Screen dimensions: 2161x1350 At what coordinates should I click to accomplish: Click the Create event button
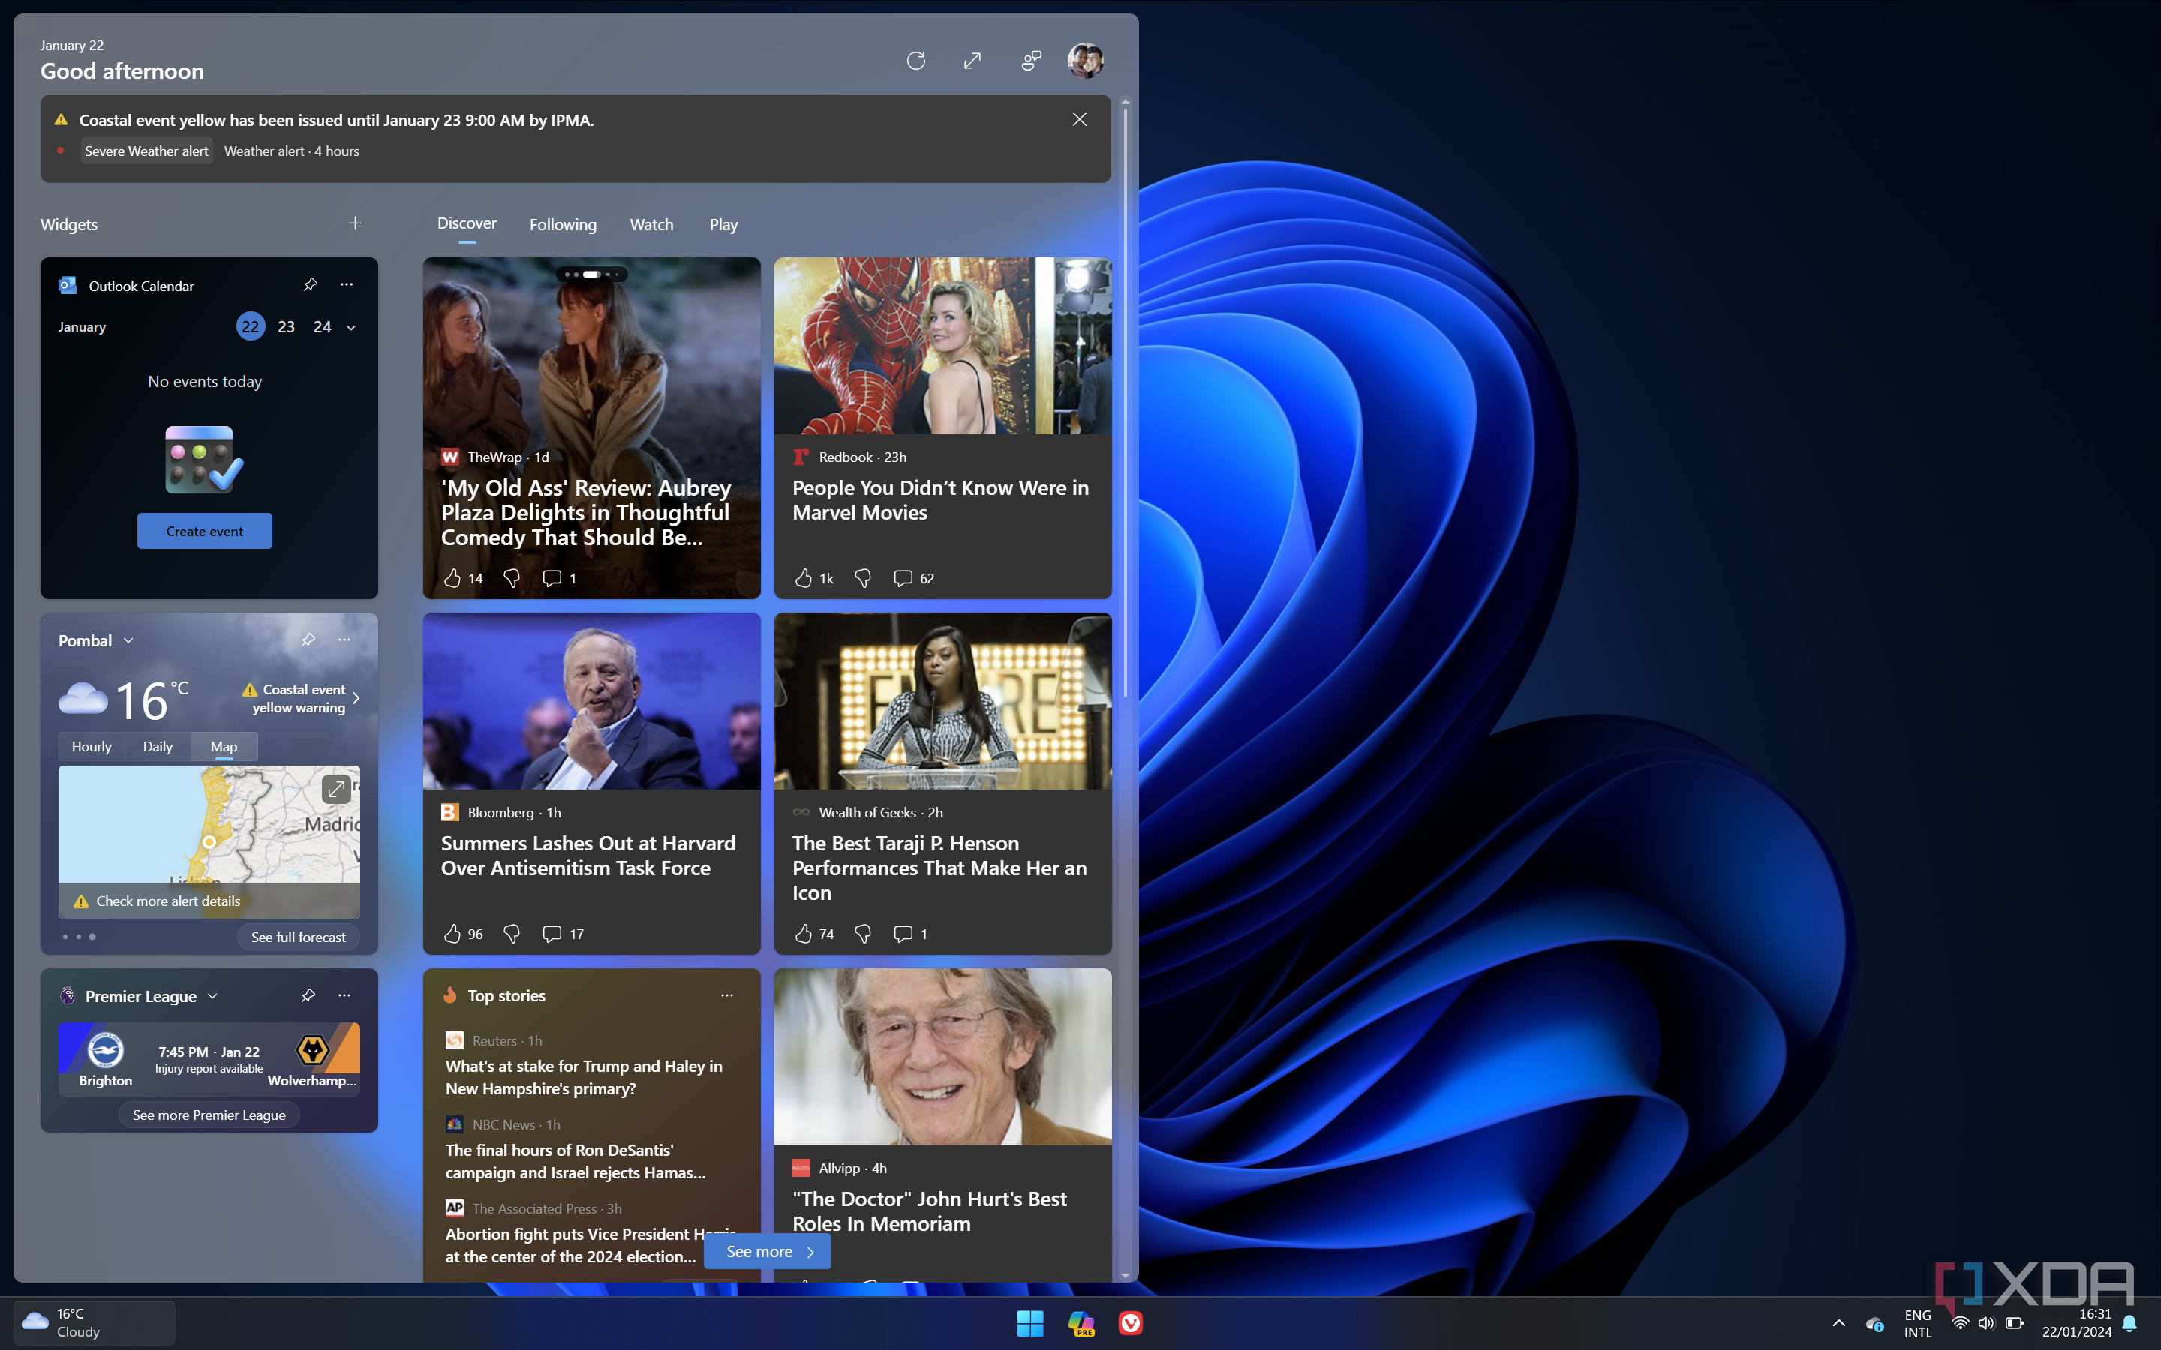tap(205, 531)
